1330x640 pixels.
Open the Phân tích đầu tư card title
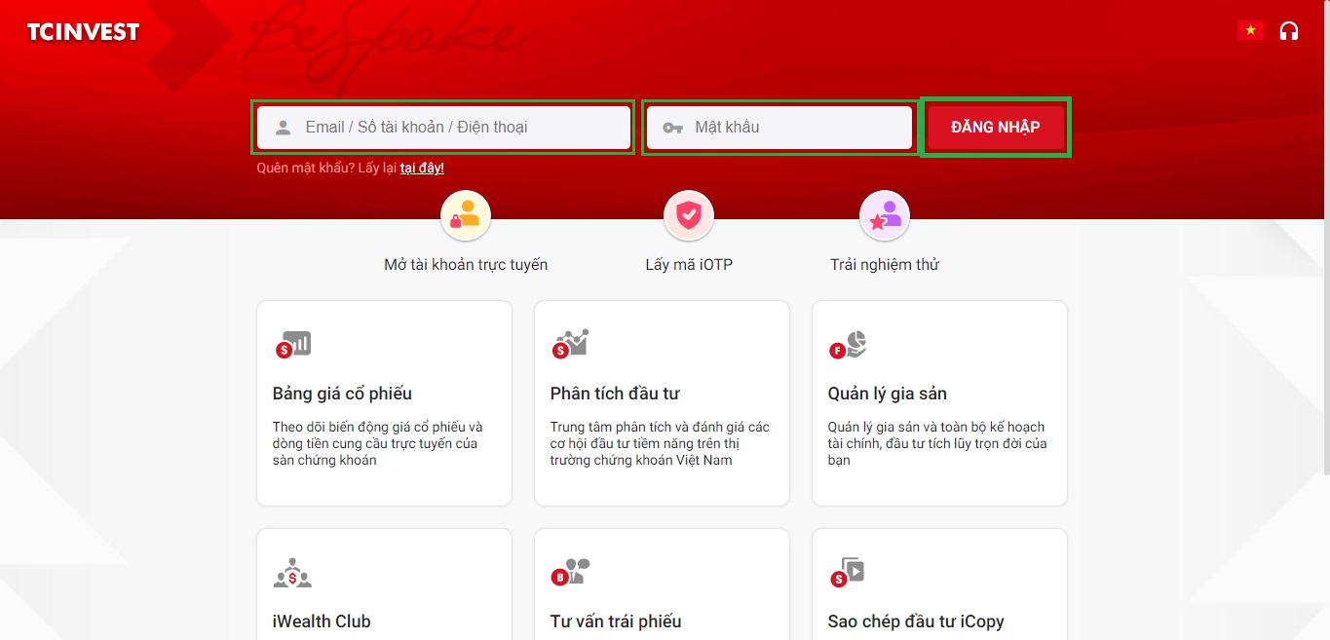tap(615, 394)
